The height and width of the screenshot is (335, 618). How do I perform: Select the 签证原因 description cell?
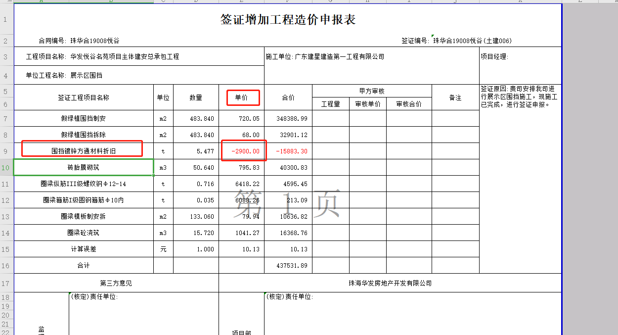pyautogui.click(x=520, y=179)
